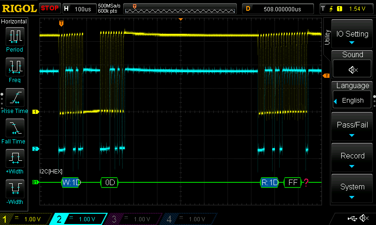Click the bottom sound muted status icon
The height and width of the screenshot is (225, 376).
click(x=364, y=218)
